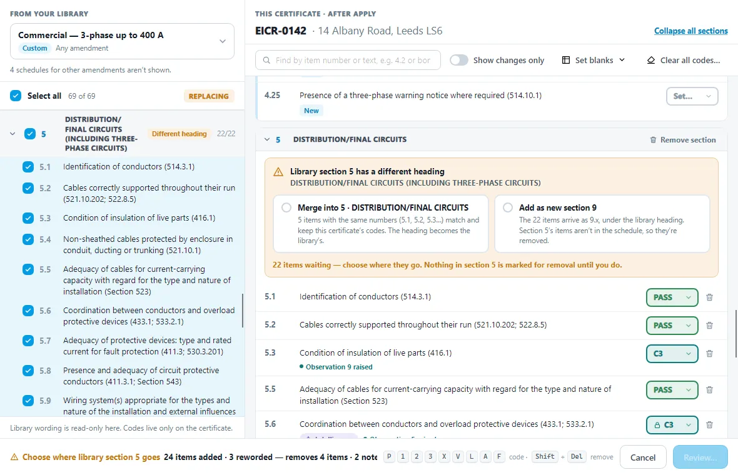Viewport: 738px width, 475px height.
Task: Click the Clear all codes eraser icon
Action: (651, 60)
